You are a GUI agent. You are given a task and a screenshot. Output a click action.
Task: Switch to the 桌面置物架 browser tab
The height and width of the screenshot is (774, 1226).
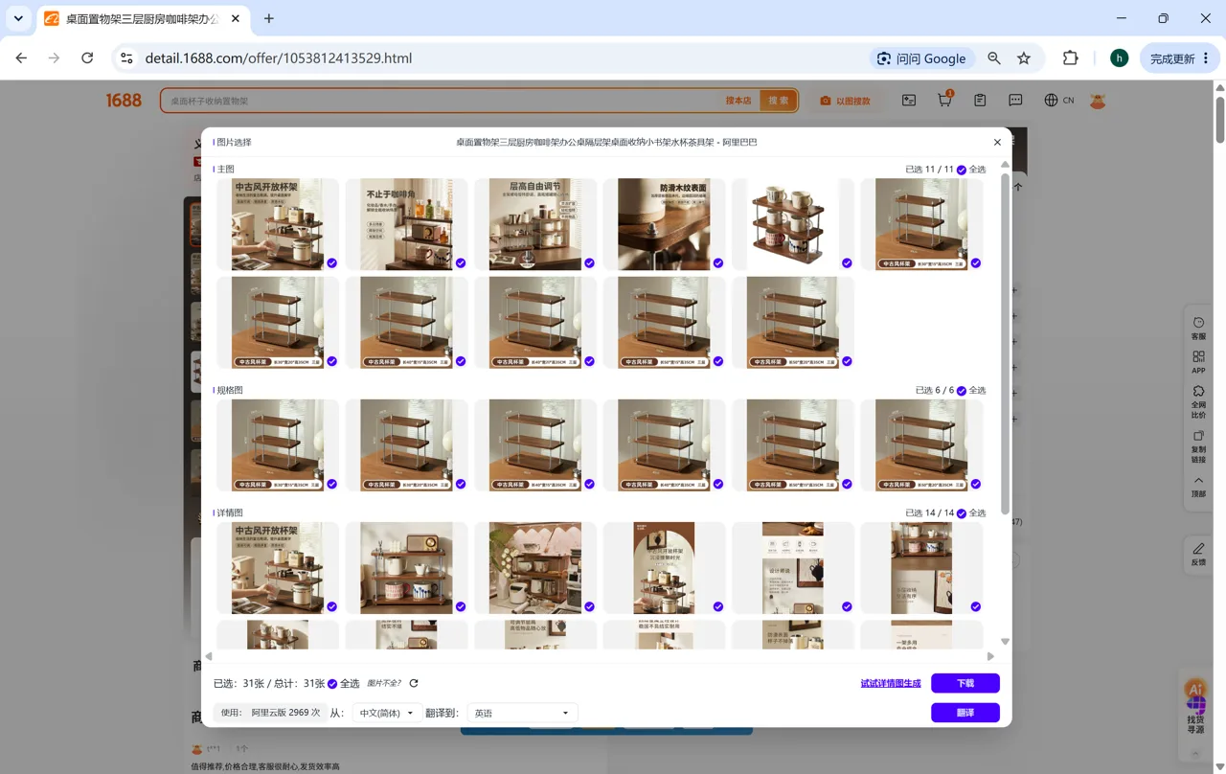pyautogui.click(x=142, y=19)
